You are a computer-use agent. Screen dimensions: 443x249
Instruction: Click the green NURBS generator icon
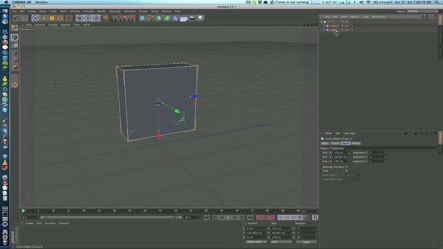pyautogui.click(x=159, y=19)
